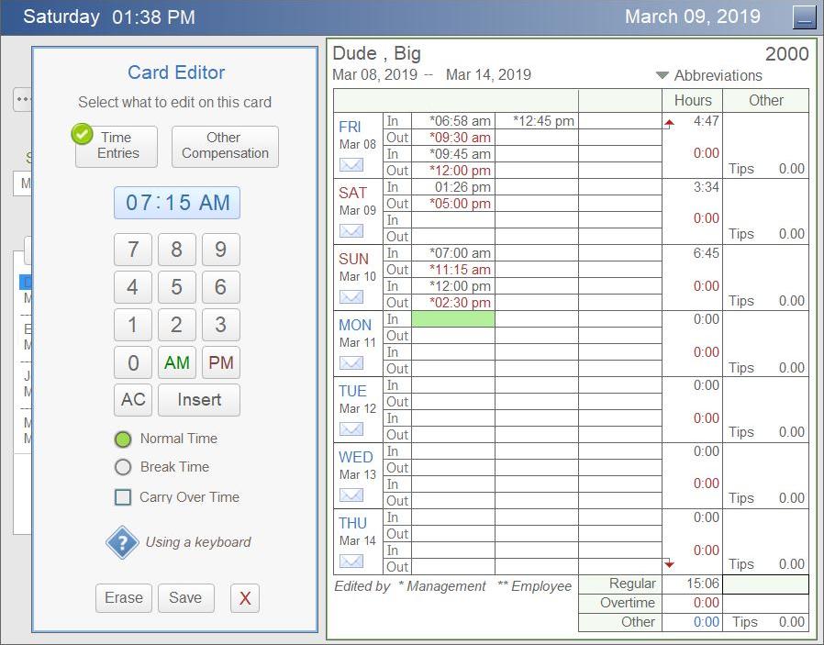Check the Carry Over Time checkbox
824x645 pixels.
[123, 497]
